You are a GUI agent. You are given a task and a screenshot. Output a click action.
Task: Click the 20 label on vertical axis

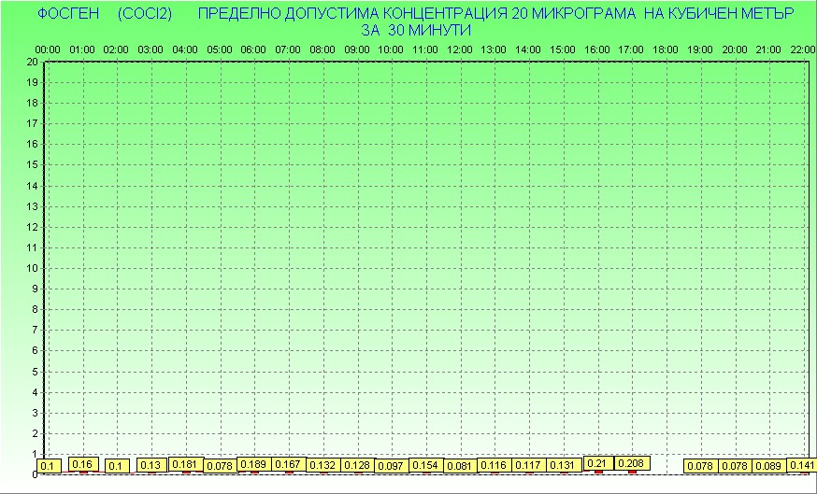33,62
